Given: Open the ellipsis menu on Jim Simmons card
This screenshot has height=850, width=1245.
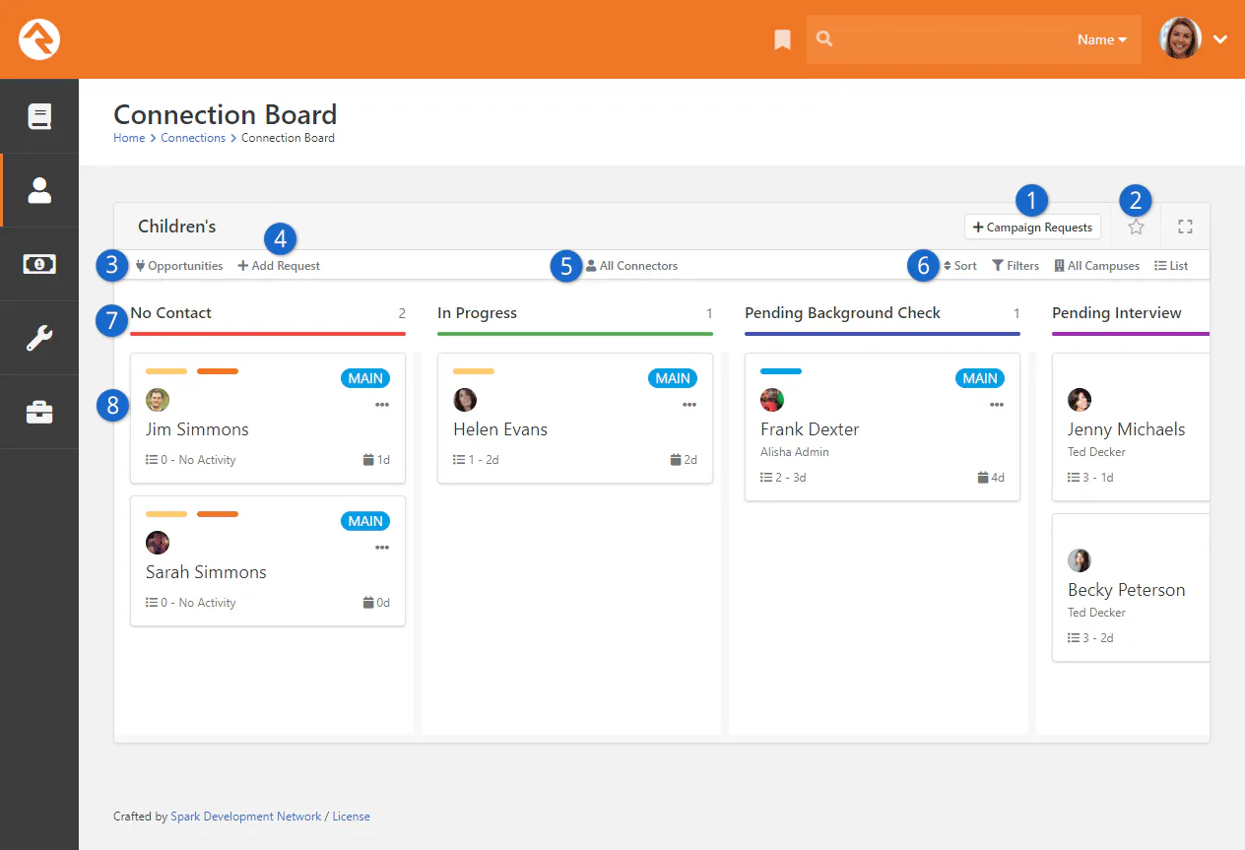Looking at the screenshot, I should point(382,405).
